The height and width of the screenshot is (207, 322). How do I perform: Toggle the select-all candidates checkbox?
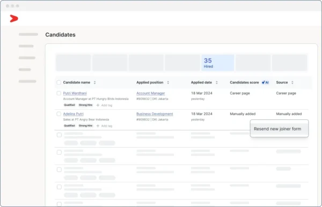pyautogui.click(x=58, y=82)
